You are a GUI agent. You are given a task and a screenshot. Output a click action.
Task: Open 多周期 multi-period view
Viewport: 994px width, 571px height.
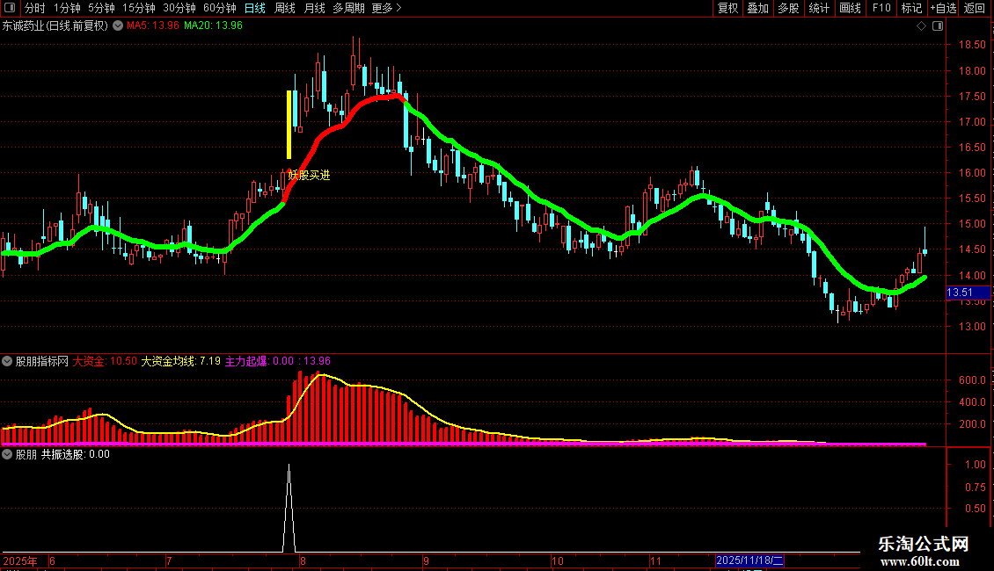[348, 8]
